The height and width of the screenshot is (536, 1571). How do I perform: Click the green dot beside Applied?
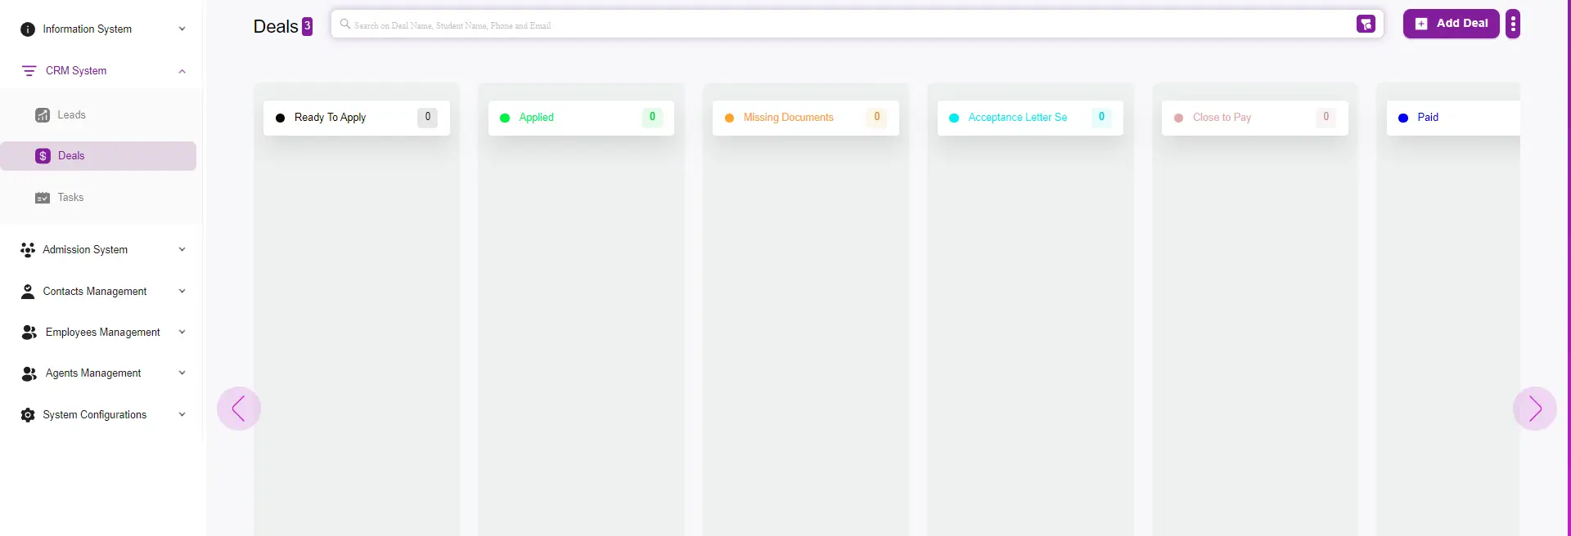505,118
